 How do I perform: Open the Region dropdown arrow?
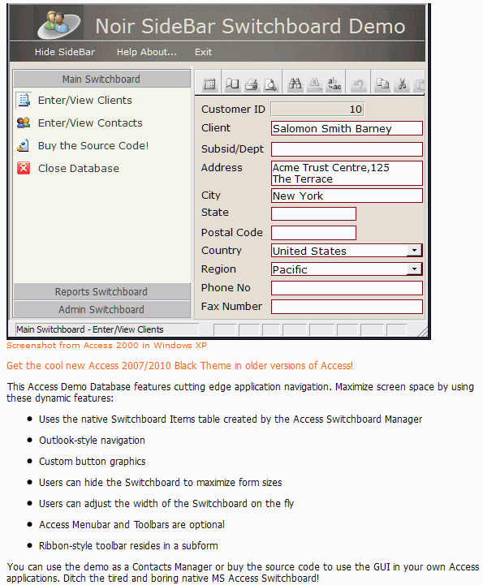(414, 269)
